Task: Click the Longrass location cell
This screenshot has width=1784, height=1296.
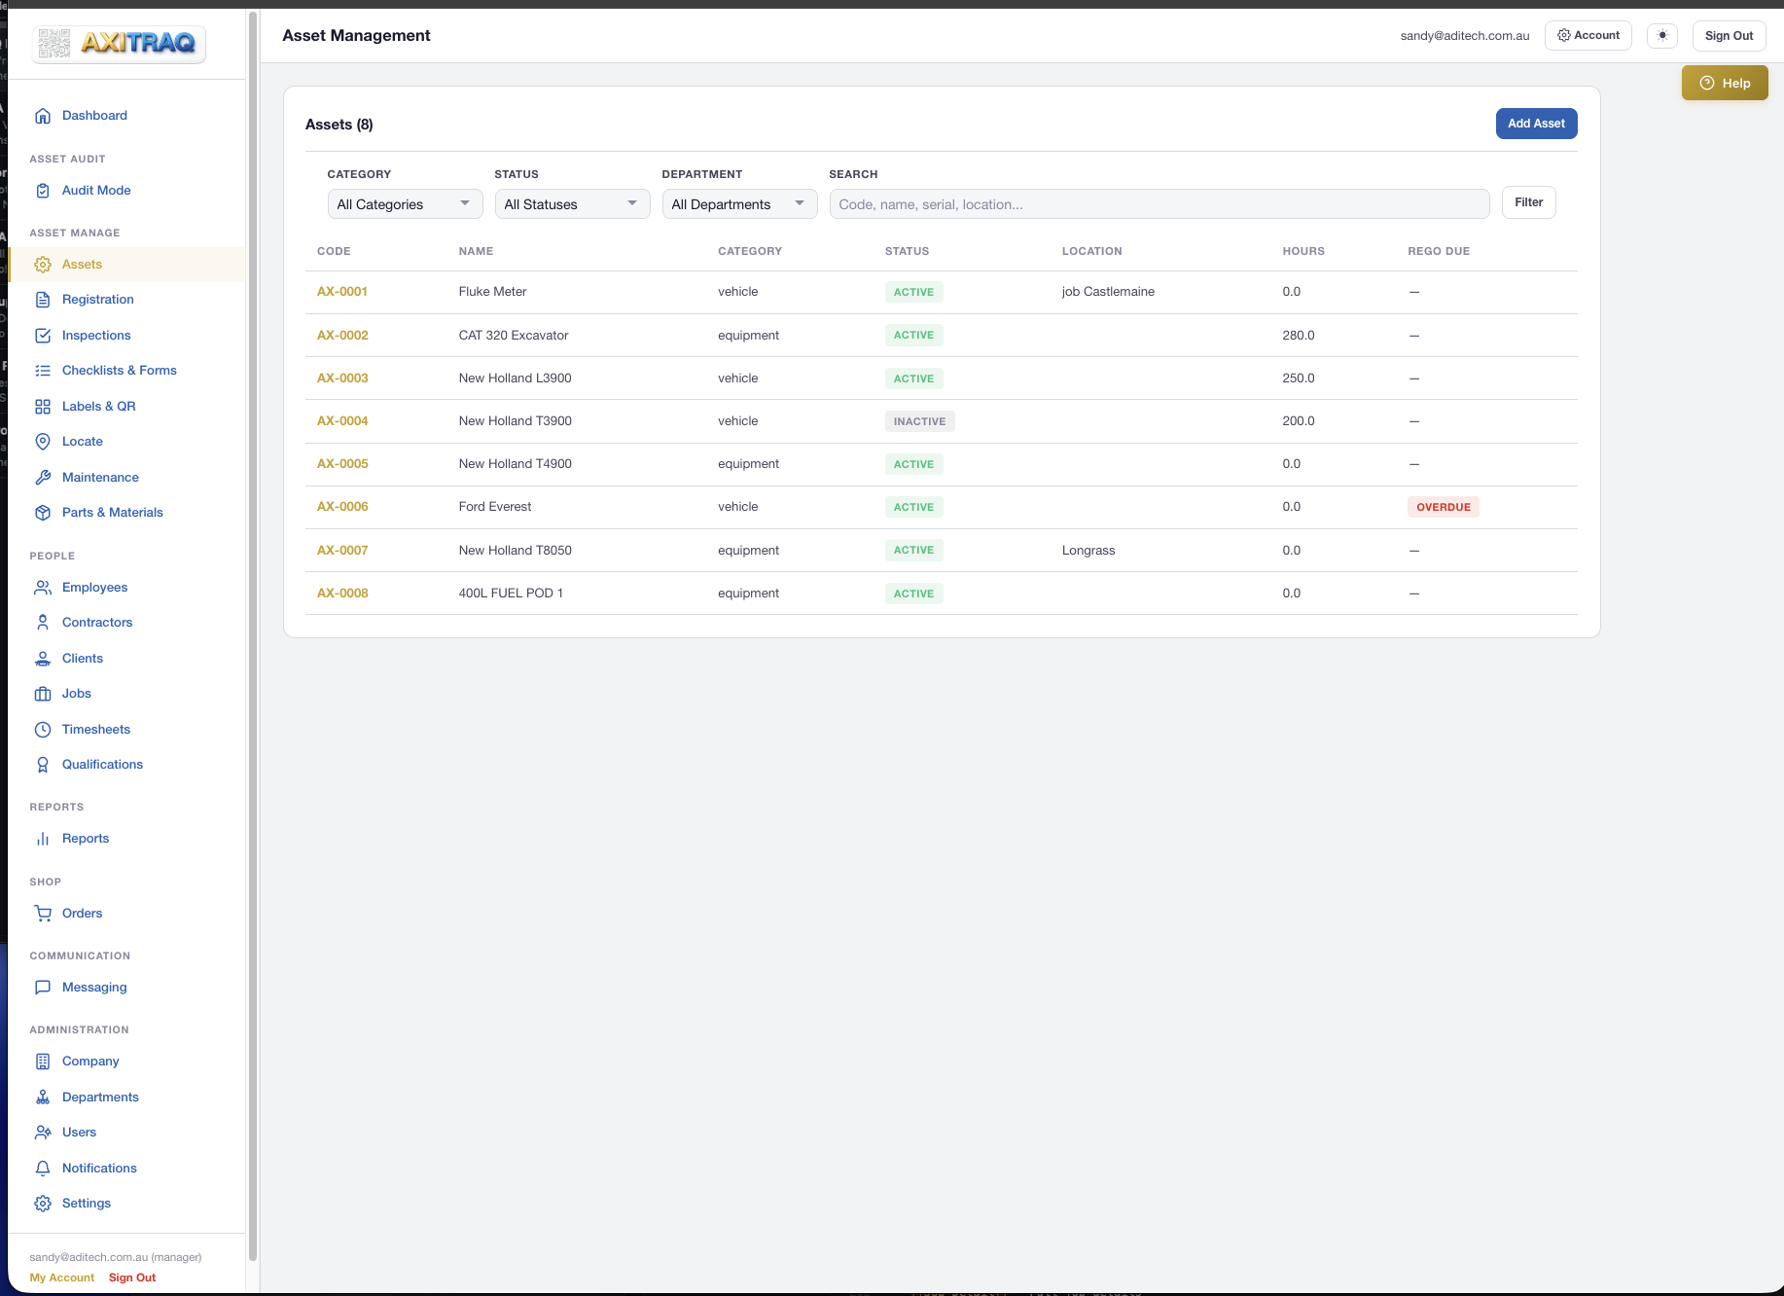Action: (1088, 551)
